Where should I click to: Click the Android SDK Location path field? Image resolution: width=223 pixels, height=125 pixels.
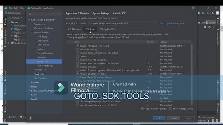pos(122,23)
